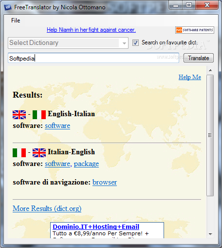Open the Niamh cancer fight help link
The height and width of the screenshot is (248, 222).
pyautogui.click(x=91, y=30)
